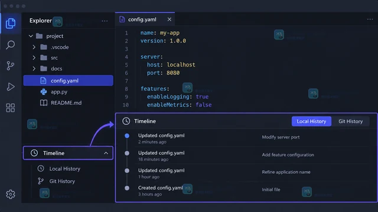Collapse the Timeline section chevron
This screenshot has height=212, width=378.
click(x=106, y=153)
